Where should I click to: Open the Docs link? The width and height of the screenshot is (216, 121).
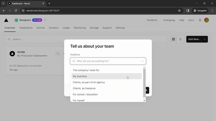pos(191,20)
